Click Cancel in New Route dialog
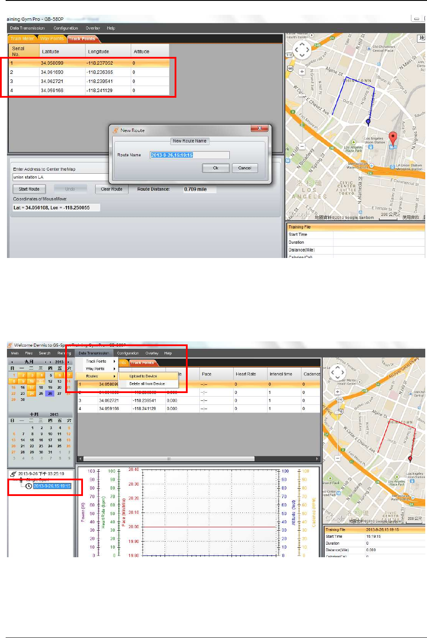Viewport: 427px width, 638px height. [245, 168]
